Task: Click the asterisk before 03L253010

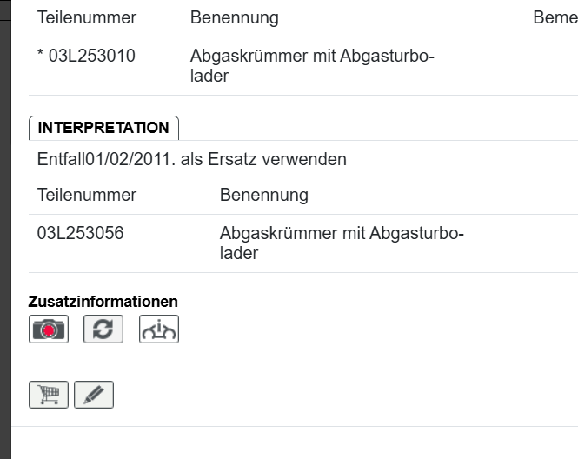Action: (x=40, y=58)
